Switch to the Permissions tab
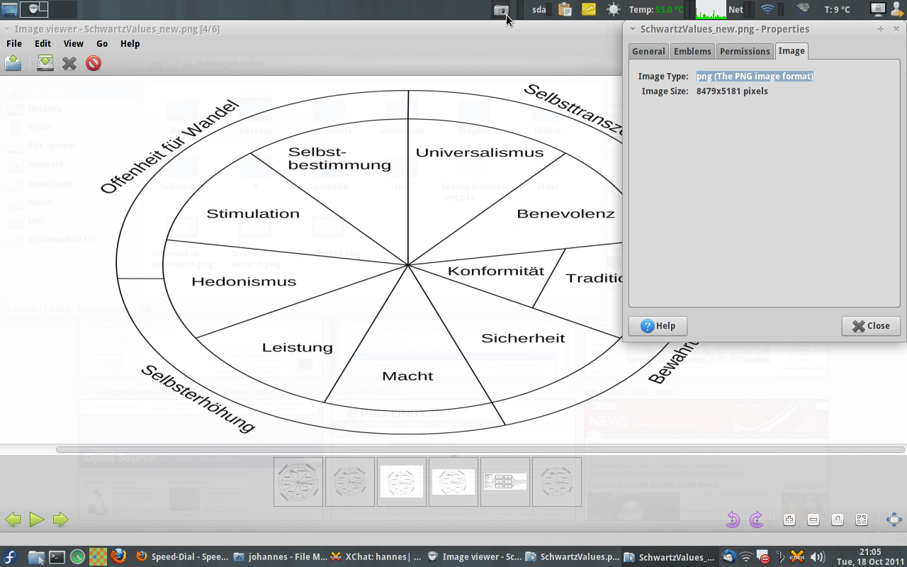This screenshot has width=907, height=567. pyautogui.click(x=745, y=51)
